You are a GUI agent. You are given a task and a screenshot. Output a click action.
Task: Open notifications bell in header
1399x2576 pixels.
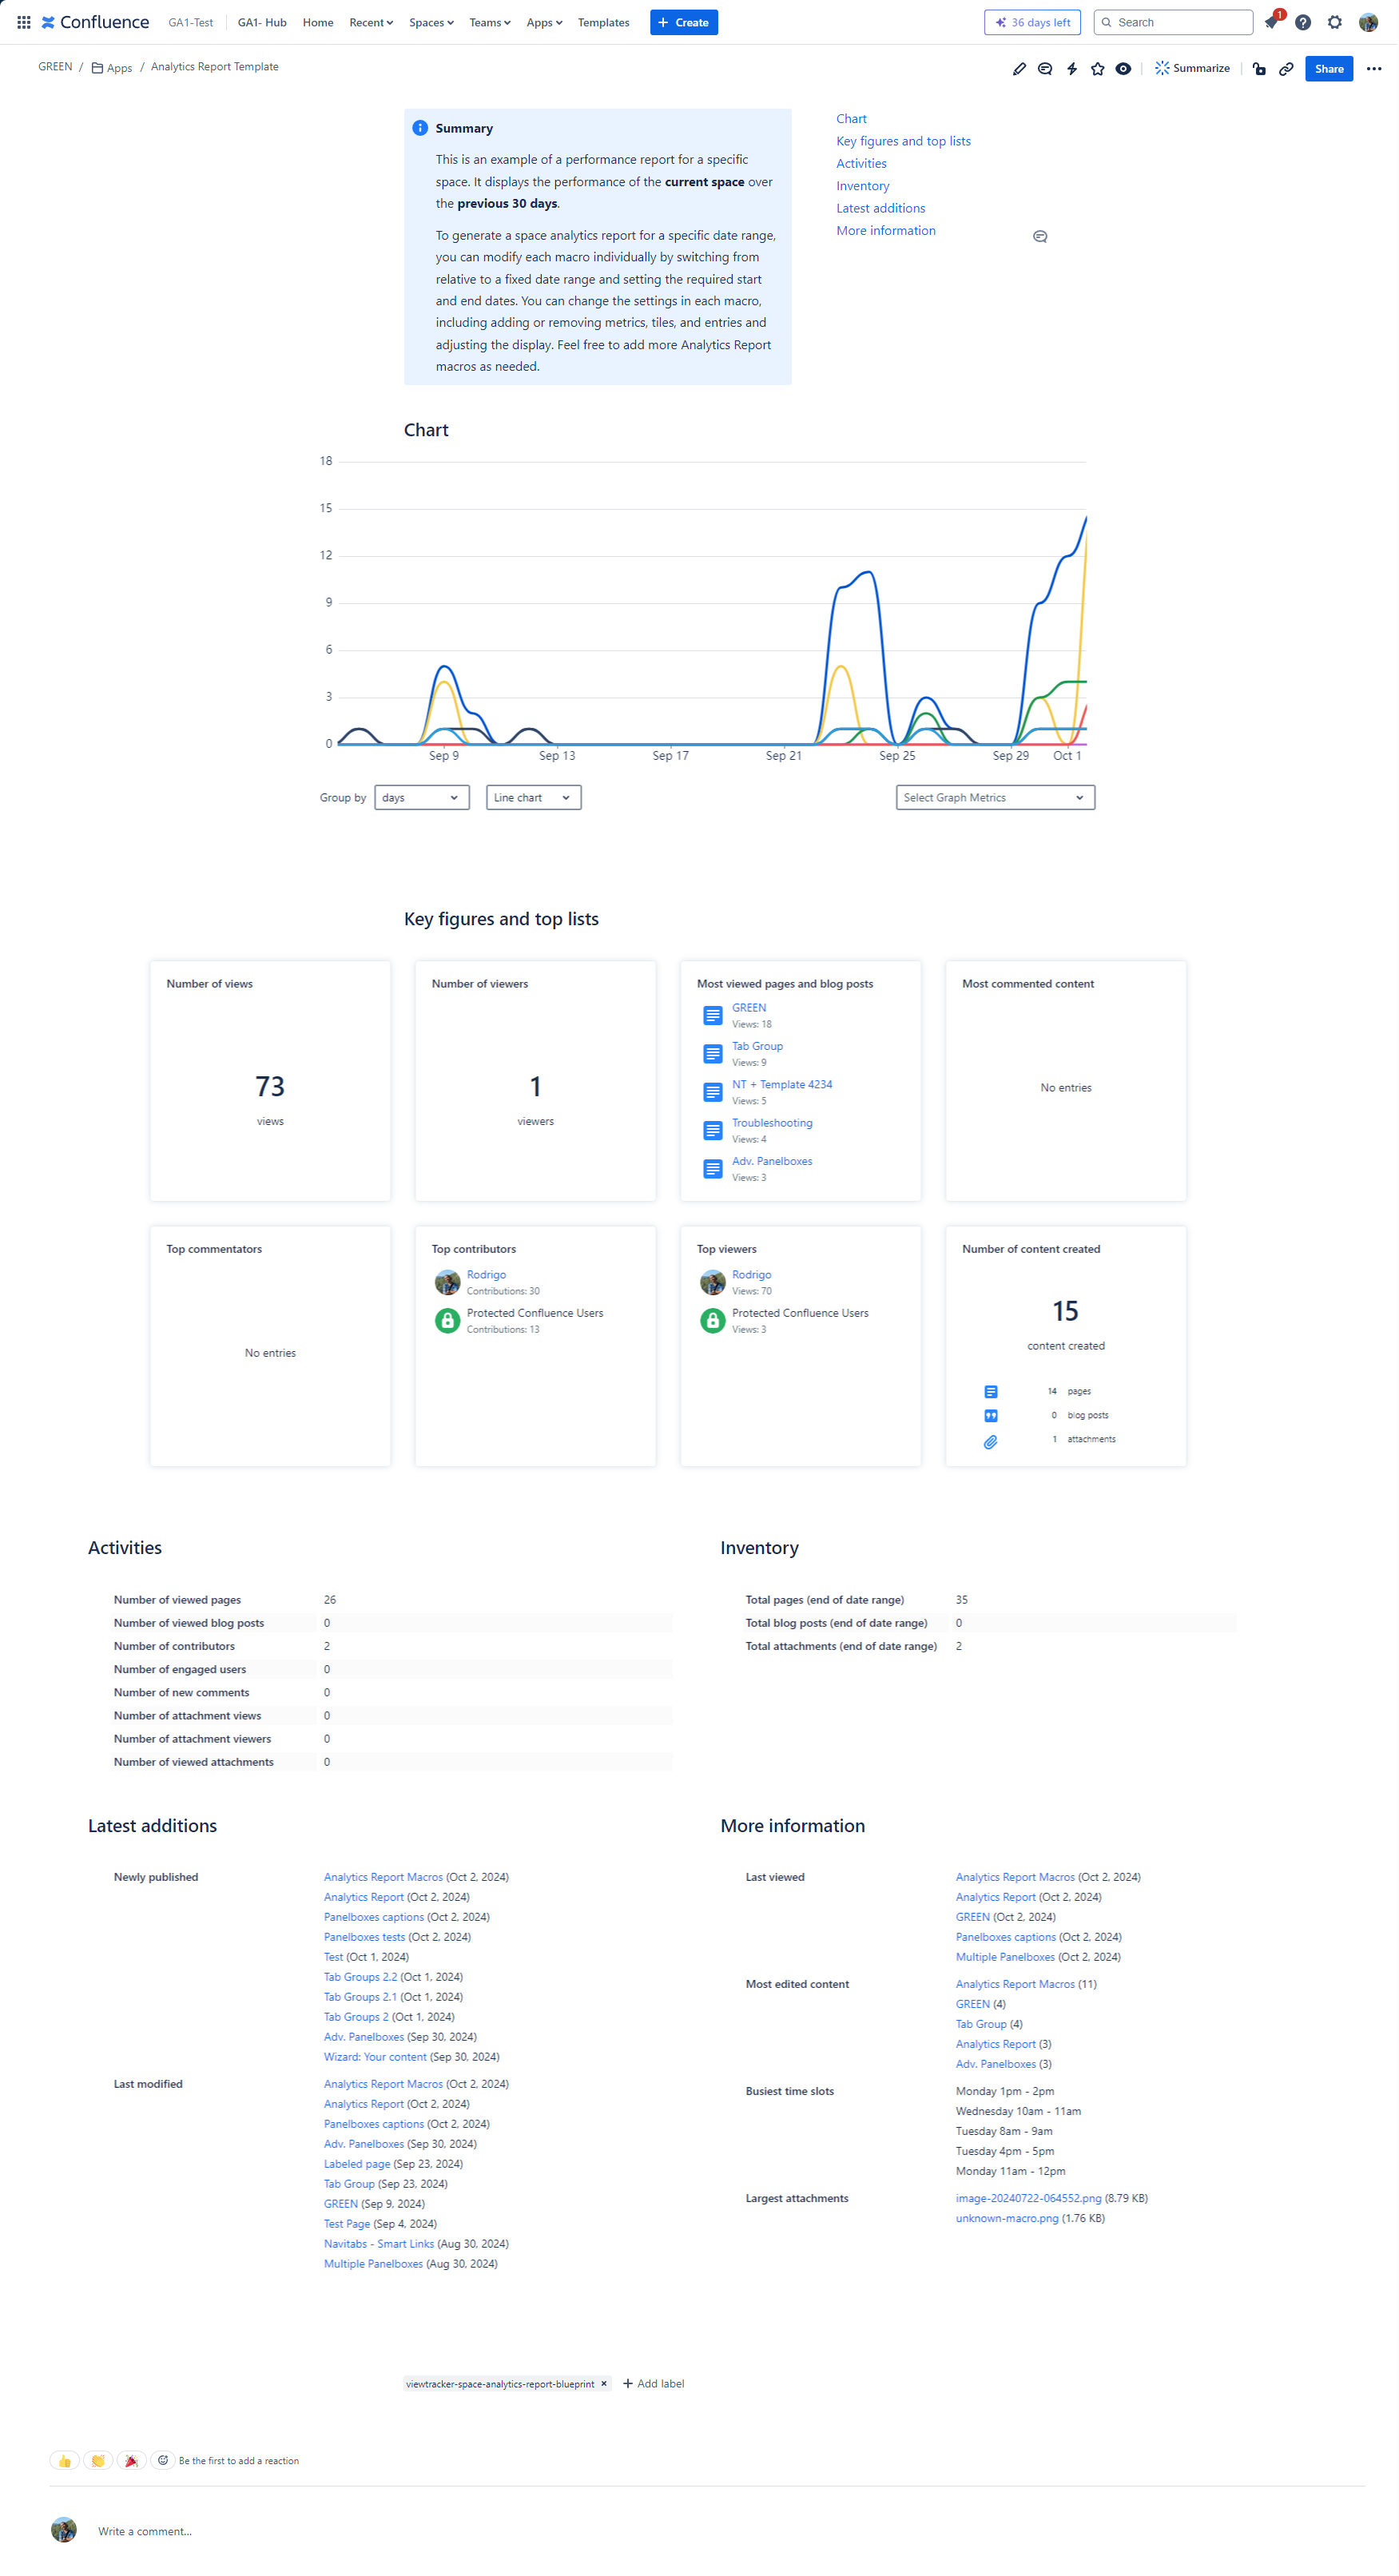pyautogui.click(x=1271, y=22)
